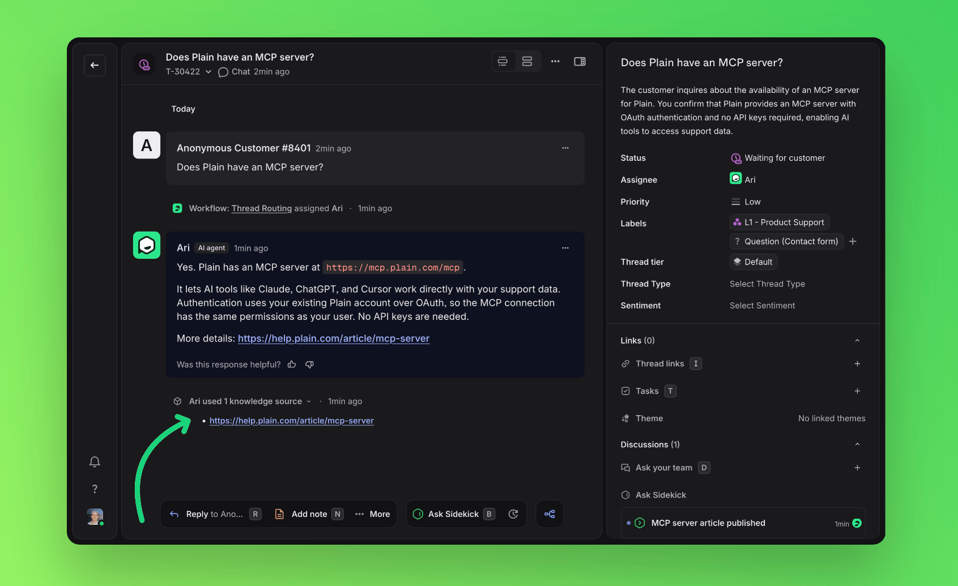Screen dimensions: 958x586
Task: Click the workflow share icon button
Action: 550,514
